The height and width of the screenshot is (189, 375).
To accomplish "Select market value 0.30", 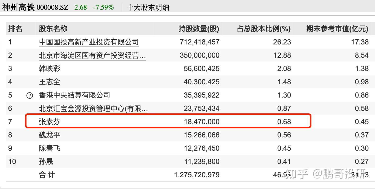I will pyautogui.click(x=362, y=148).
